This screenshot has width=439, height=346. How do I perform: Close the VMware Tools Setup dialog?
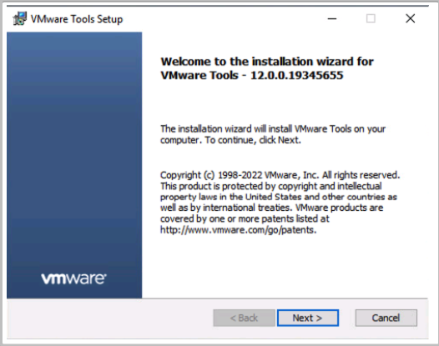coord(410,18)
